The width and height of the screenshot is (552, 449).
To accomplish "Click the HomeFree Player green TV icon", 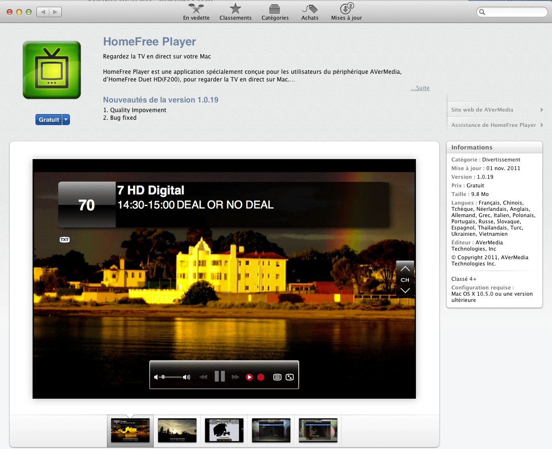I will tap(52, 70).
